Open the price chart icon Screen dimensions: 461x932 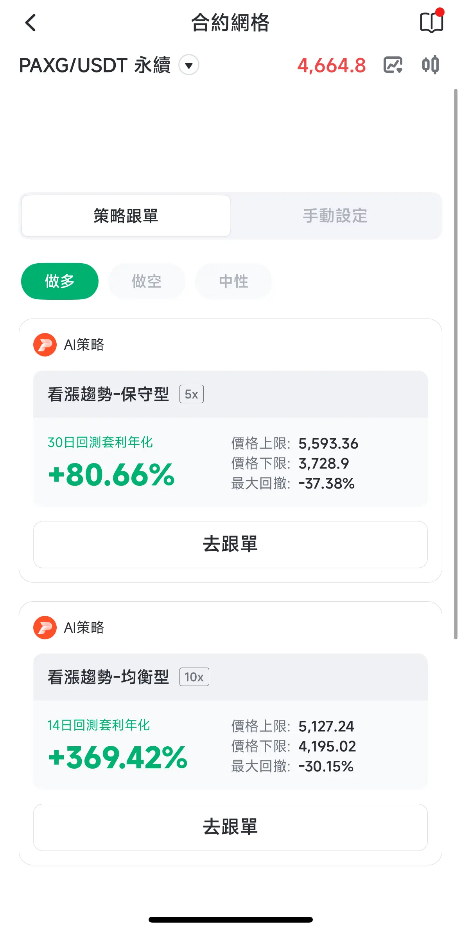tap(393, 65)
